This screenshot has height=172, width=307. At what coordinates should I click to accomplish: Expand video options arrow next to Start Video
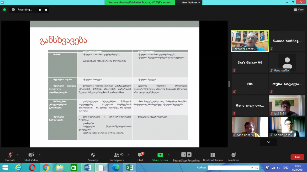click(39, 155)
